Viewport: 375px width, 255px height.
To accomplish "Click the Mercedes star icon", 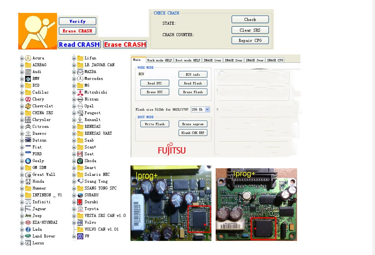I will pyautogui.click(x=80, y=78).
